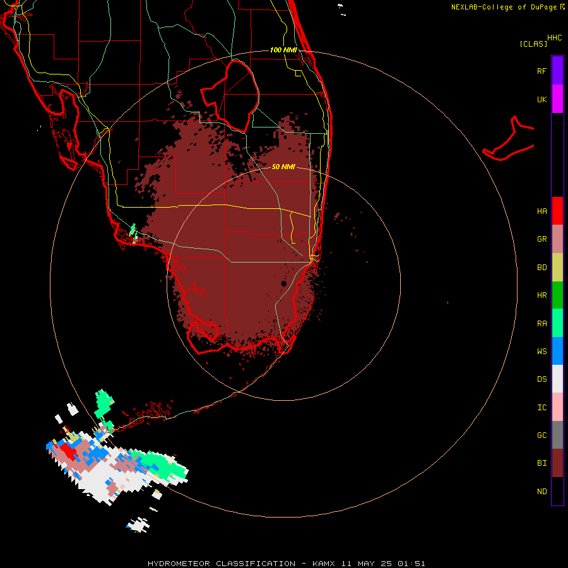Click the BI dark red legend swatch
Image resolution: width=568 pixels, height=568 pixels.
pyautogui.click(x=557, y=463)
